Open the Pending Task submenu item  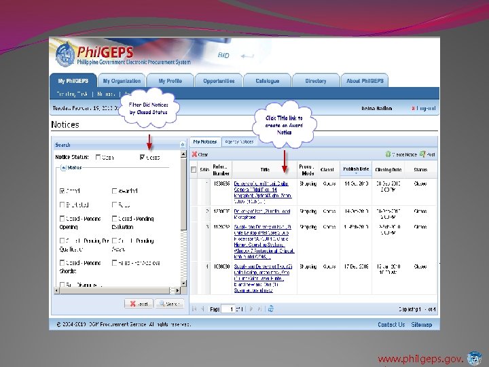pos(72,94)
